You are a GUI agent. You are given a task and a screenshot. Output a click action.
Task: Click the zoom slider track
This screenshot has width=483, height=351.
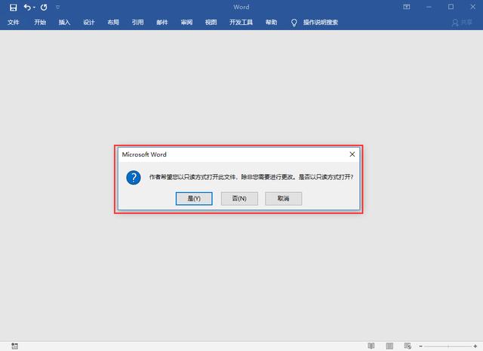pyautogui.click(x=448, y=346)
